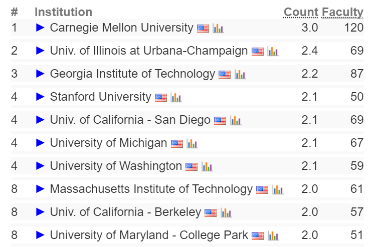Open the bar chart icon for Carnegie Mellon University
Screen dimensions: 379x247
218,28
